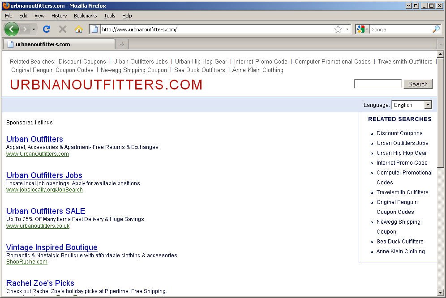Open the Language dropdown
This screenshot has width=446, height=298.
(412, 105)
